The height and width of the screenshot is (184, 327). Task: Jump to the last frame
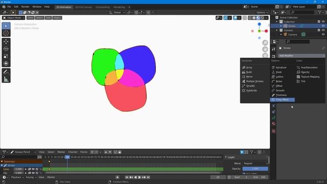tap(148, 177)
